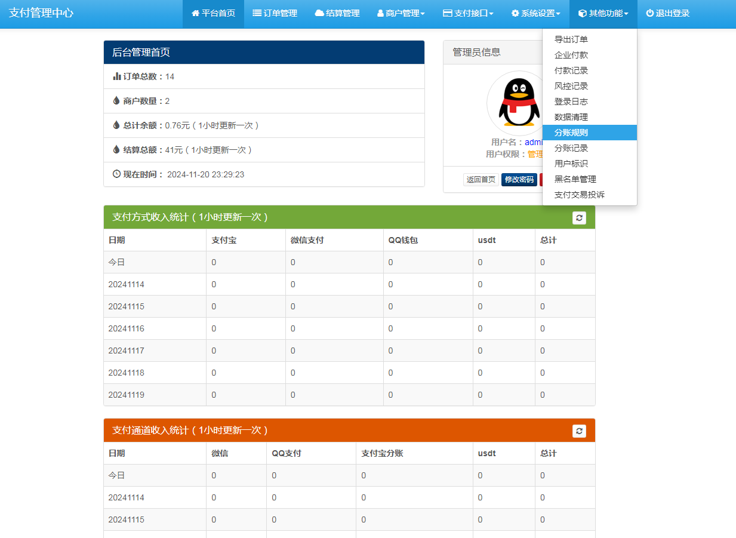Open the 商户管理 dropdown menu
Screen dimensions: 736x538
pos(401,13)
